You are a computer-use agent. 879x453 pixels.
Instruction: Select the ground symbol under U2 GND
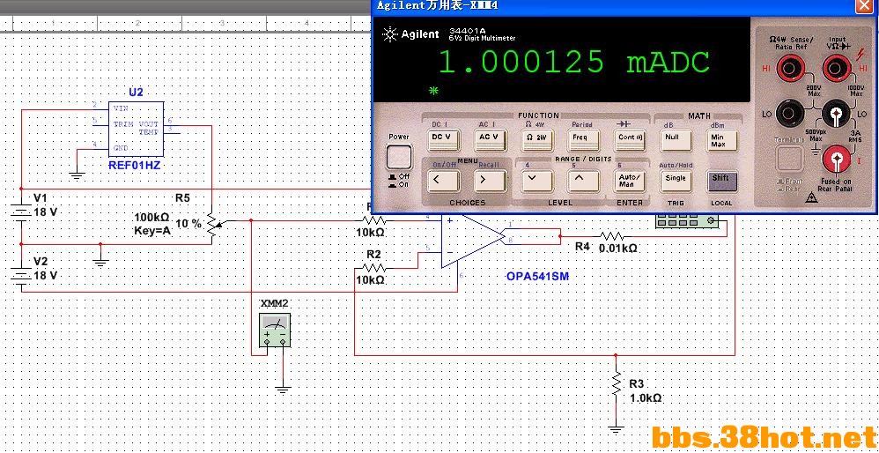coord(77,175)
